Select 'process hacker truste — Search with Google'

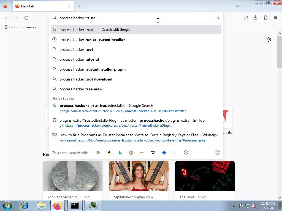(x=136, y=30)
